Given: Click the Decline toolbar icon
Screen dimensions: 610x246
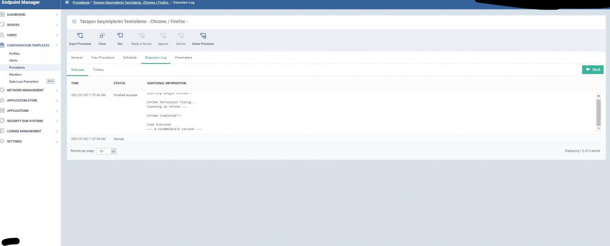Looking at the screenshot, I should (x=181, y=36).
